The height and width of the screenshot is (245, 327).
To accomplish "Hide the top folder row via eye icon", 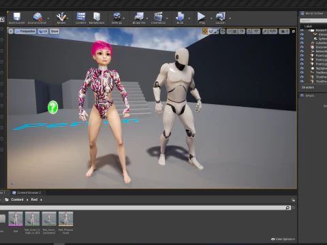I will tap(302, 30).
